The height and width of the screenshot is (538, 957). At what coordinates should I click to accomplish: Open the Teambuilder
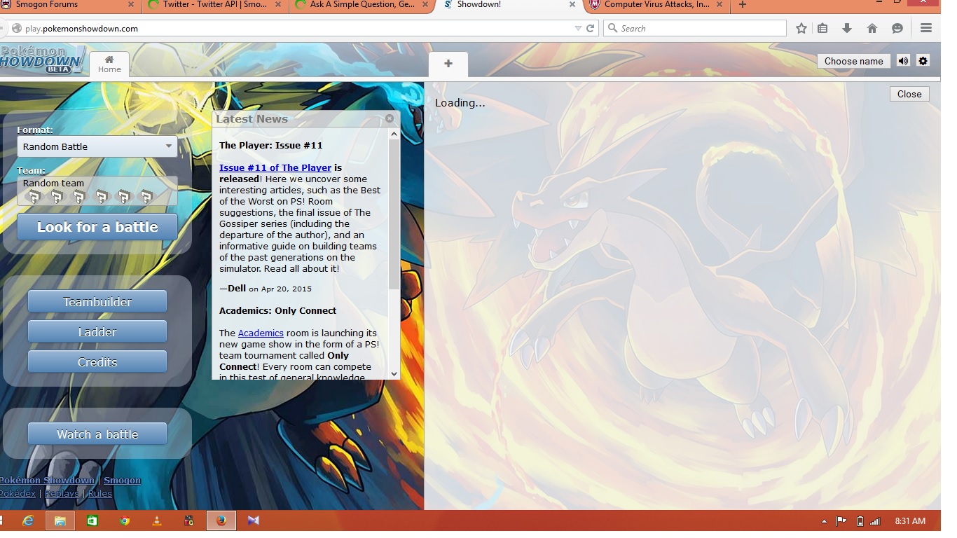(97, 302)
